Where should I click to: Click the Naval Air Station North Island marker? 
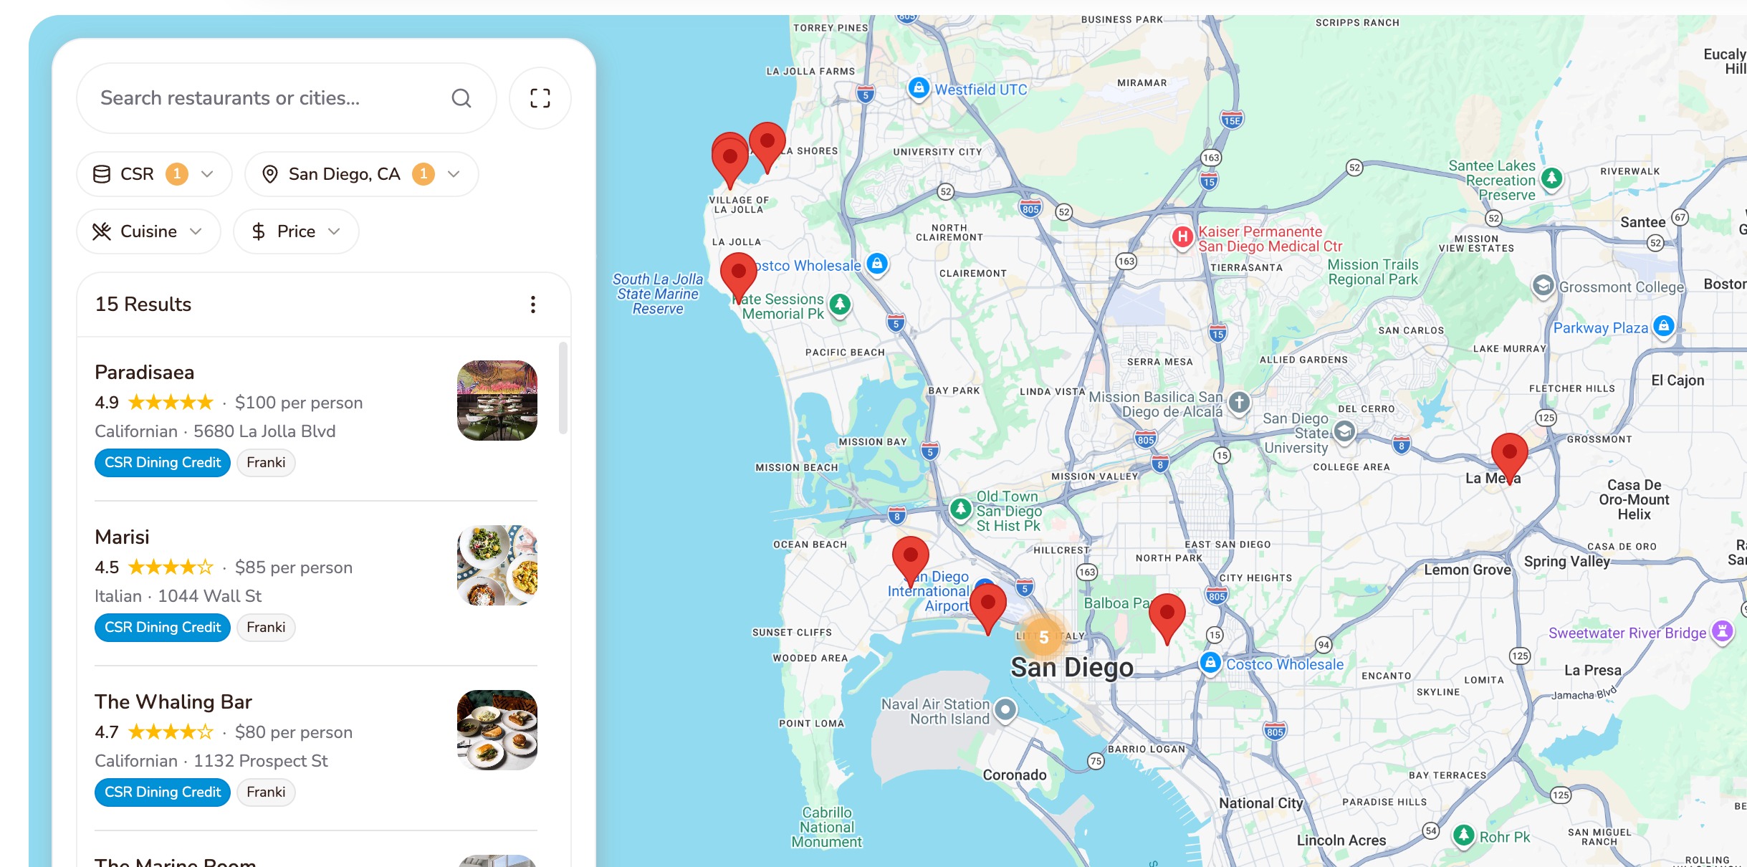click(1005, 710)
